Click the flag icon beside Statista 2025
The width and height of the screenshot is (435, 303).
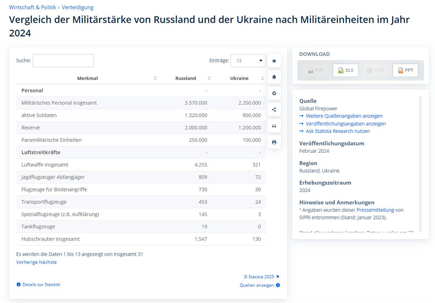pos(278,277)
